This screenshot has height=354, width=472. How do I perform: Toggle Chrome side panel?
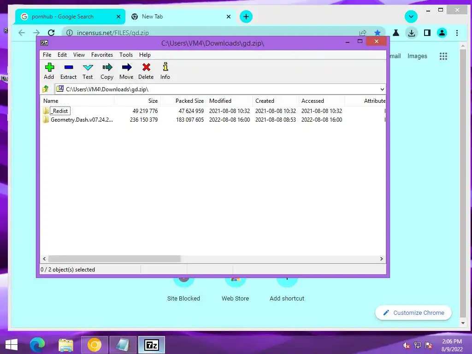tap(427, 33)
